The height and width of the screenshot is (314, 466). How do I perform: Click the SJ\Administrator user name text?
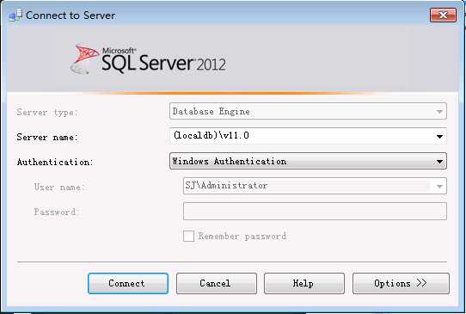[x=226, y=186]
